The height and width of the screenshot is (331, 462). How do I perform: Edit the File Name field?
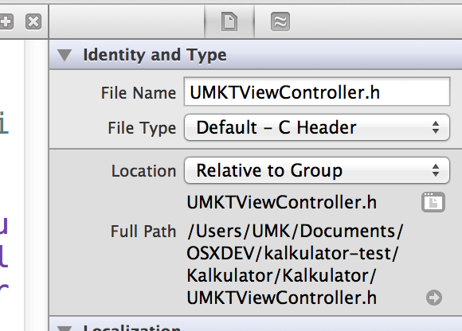[x=317, y=92]
